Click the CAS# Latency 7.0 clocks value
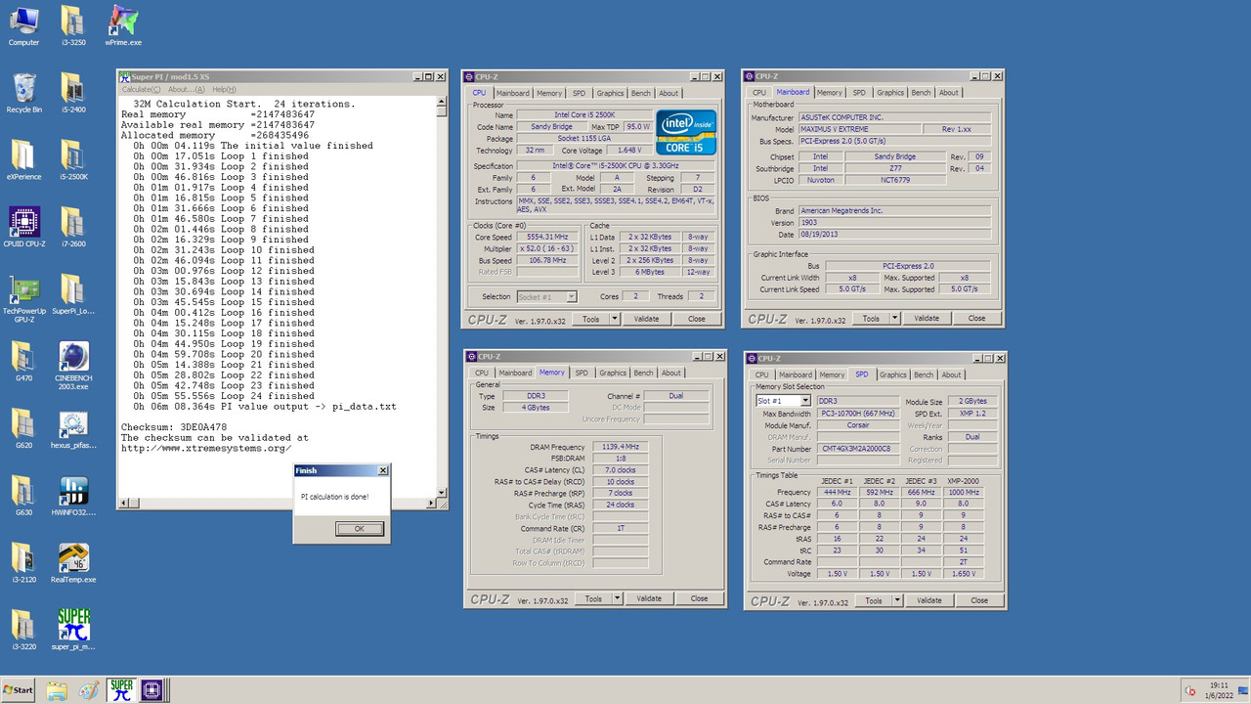The image size is (1251, 704). click(621, 469)
